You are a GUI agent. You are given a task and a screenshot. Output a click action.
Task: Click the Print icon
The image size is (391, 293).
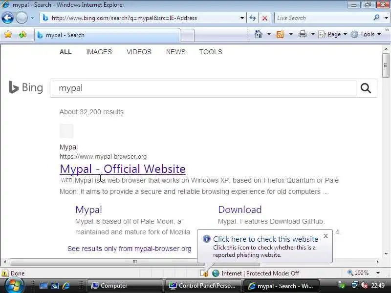tap(302, 34)
